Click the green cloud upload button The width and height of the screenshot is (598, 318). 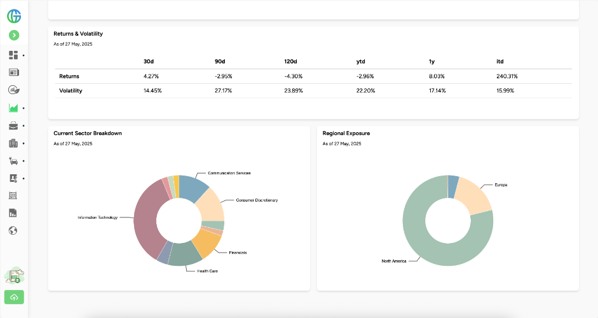click(x=14, y=297)
